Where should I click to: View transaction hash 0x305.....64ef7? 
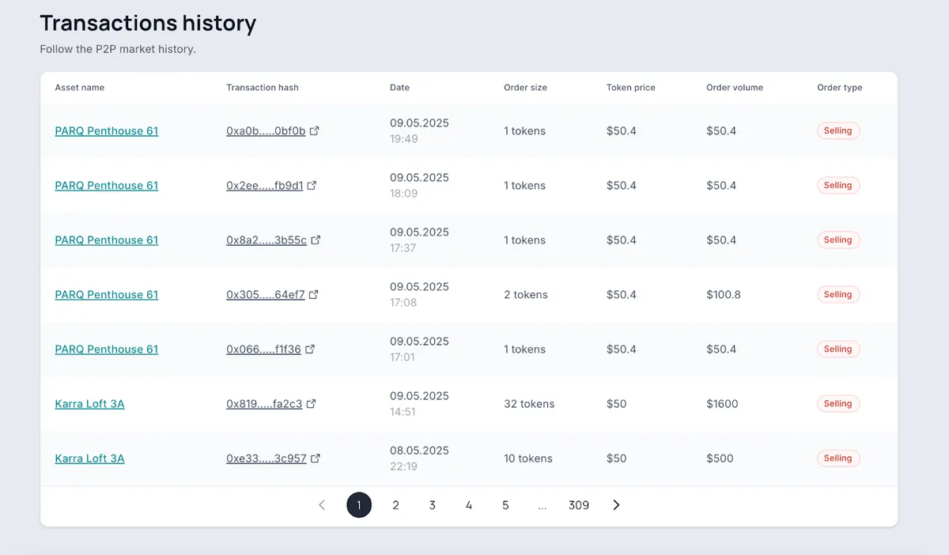click(266, 294)
